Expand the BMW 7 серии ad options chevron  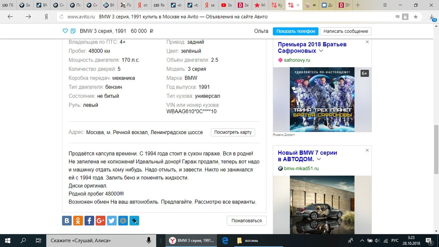pos(319,159)
